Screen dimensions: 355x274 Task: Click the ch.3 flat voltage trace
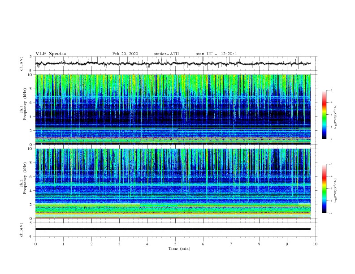[x=173, y=229]
